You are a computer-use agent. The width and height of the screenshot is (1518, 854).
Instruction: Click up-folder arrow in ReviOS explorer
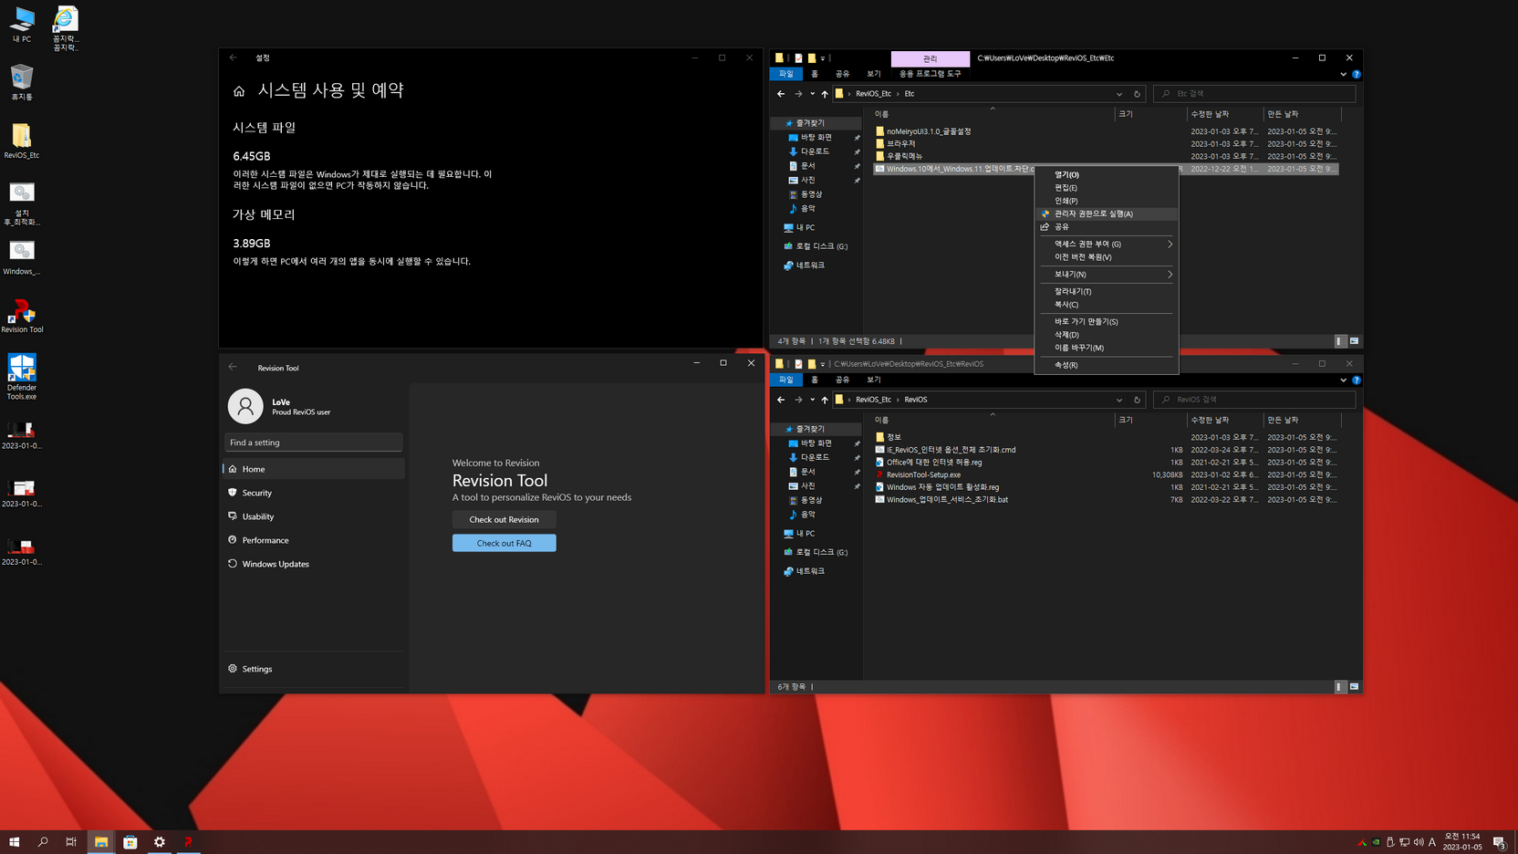pos(825,400)
